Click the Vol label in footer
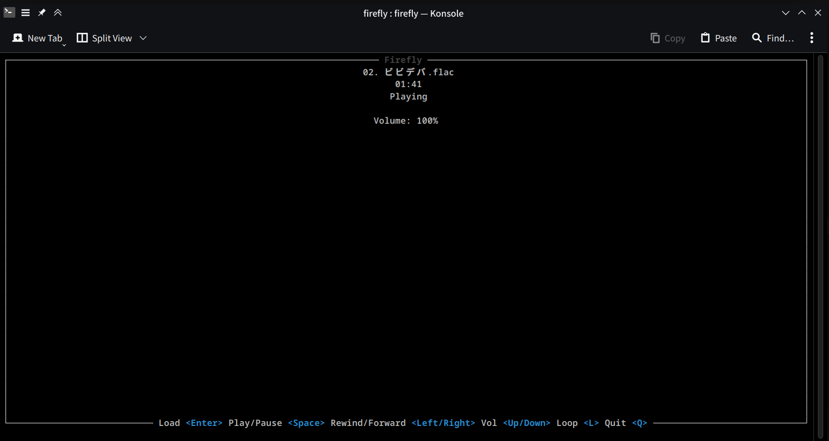 pyautogui.click(x=489, y=423)
